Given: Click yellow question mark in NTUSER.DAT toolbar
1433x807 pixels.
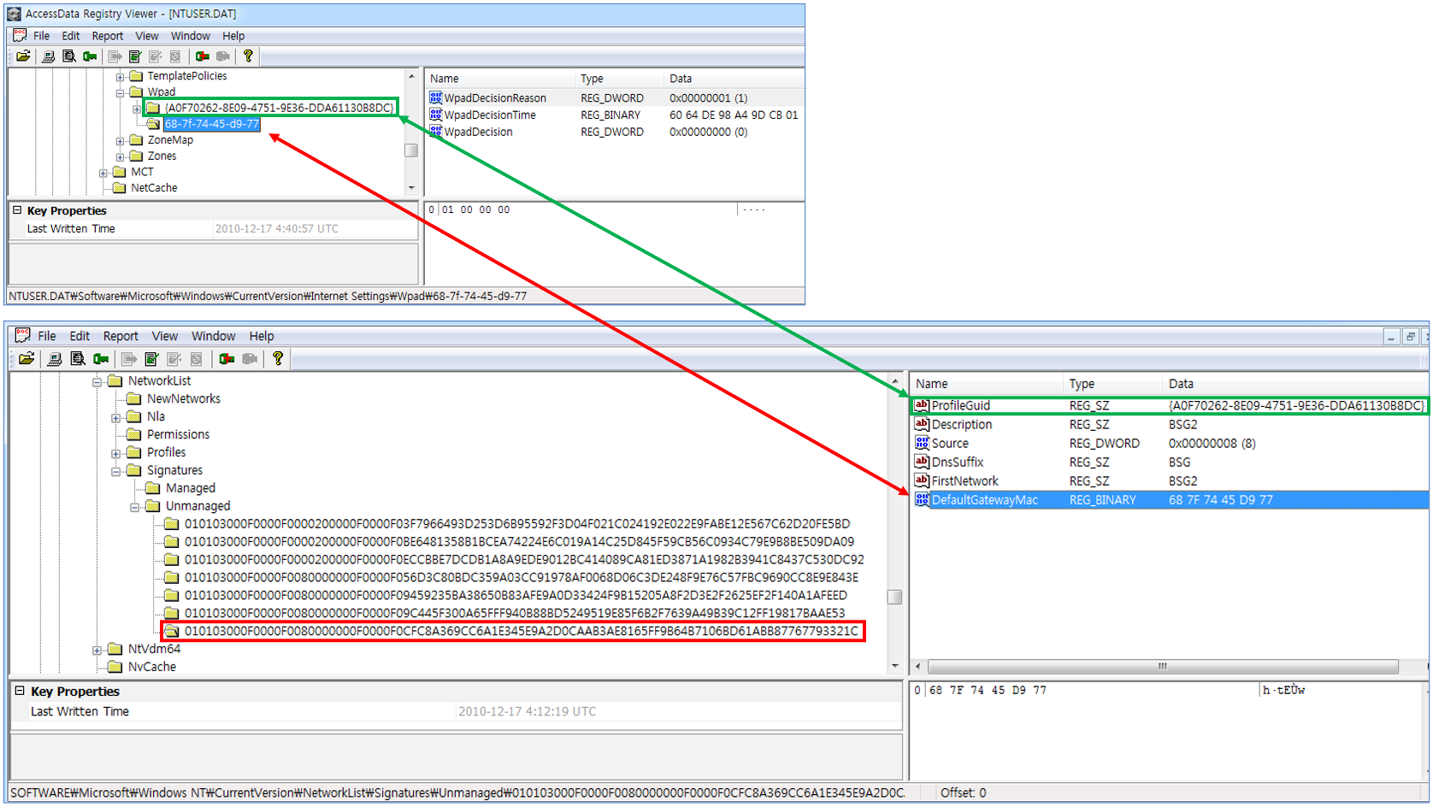Looking at the screenshot, I should click(248, 56).
